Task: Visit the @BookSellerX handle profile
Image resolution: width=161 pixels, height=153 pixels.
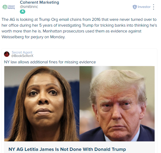Action: (x=22, y=56)
